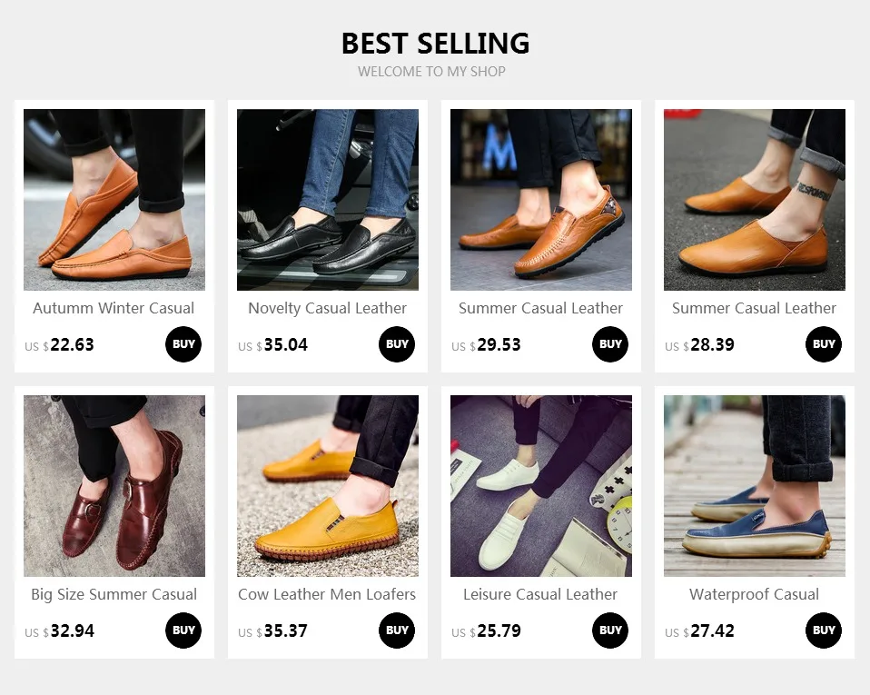Click BUY on the Leisure Casual Leather product

coord(610,630)
